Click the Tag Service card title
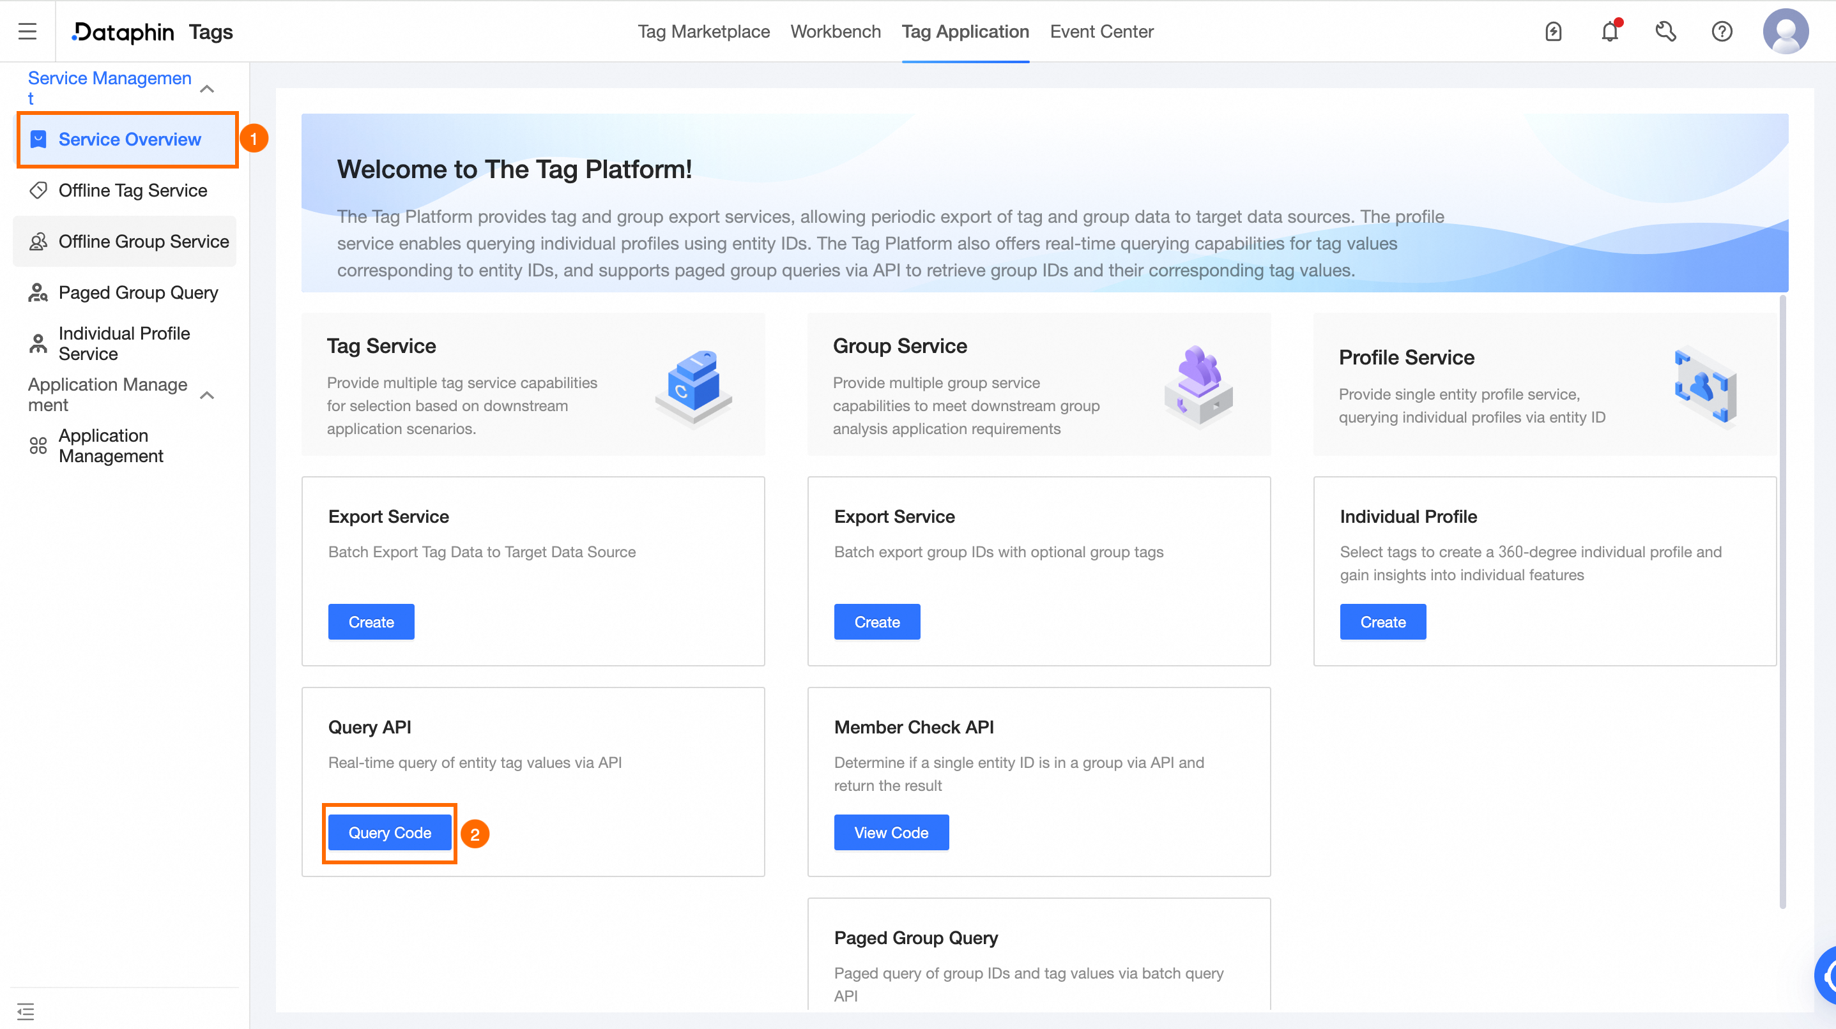Viewport: 1836px width, 1029px height. 381,345
